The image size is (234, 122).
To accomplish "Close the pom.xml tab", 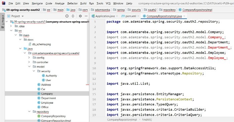I will click(138, 16).
